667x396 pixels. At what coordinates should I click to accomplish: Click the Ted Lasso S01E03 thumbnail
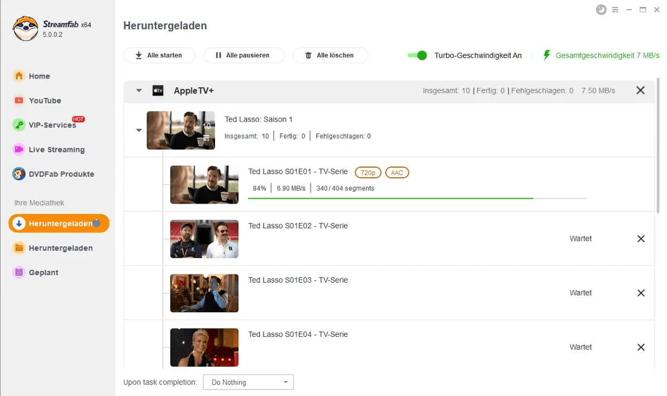[x=204, y=293]
